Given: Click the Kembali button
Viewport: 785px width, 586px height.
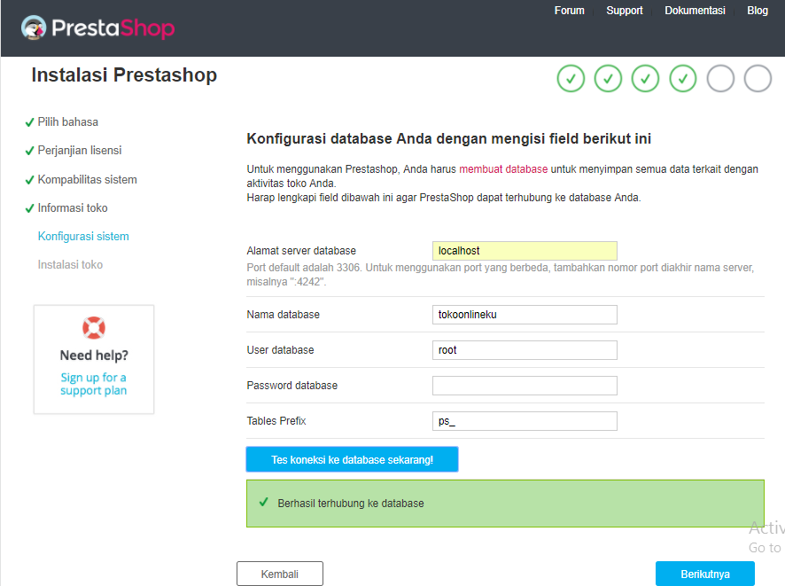Looking at the screenshot, I should (280, 574).
